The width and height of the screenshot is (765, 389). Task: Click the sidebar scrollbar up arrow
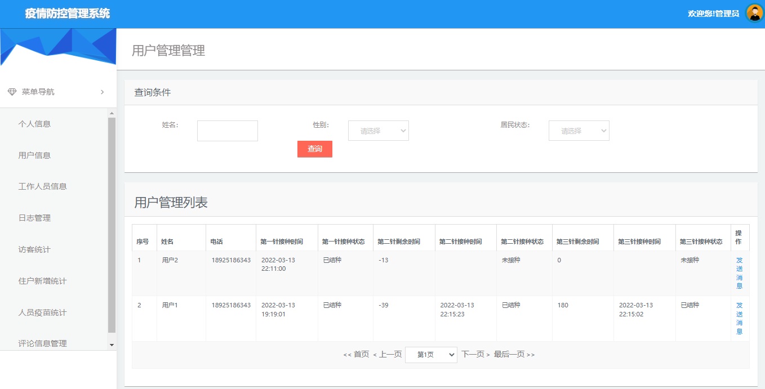[112, 113]
